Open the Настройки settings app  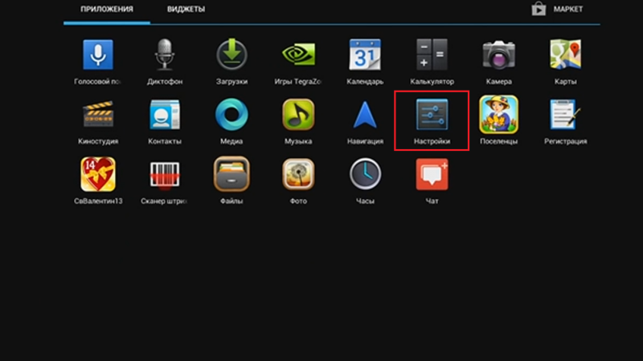432,116
